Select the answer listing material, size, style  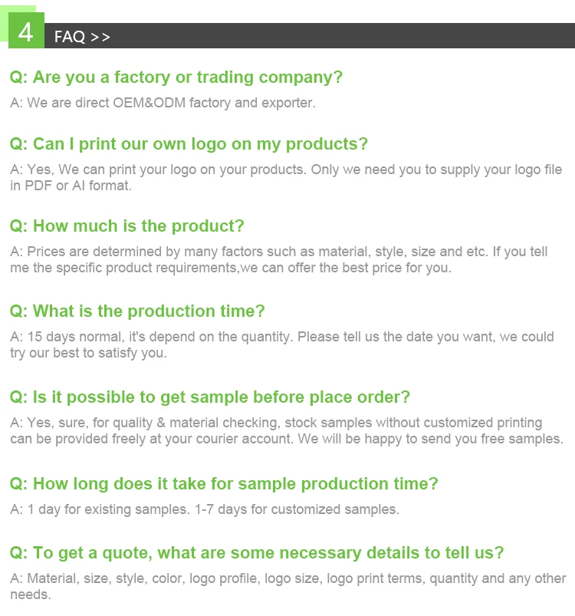click(x=287, y=579)
